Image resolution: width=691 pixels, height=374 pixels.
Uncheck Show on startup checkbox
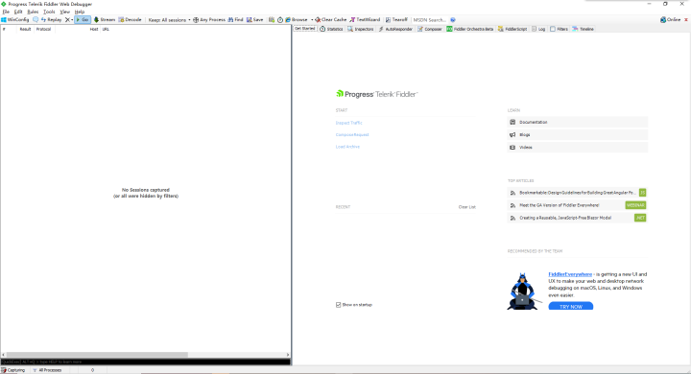pos(338,305)
